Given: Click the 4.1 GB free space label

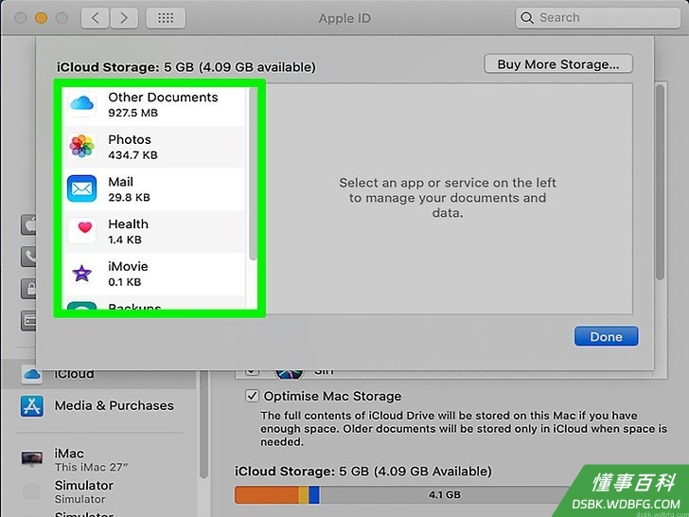Looking at the screenshot, I should pos(444,494).
